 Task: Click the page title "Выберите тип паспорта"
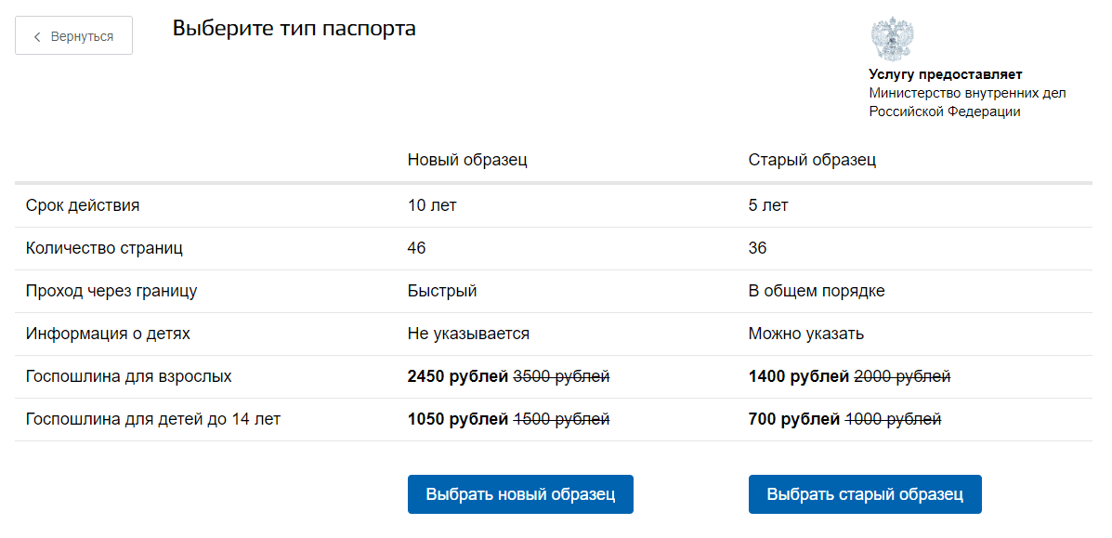point(294,29)
